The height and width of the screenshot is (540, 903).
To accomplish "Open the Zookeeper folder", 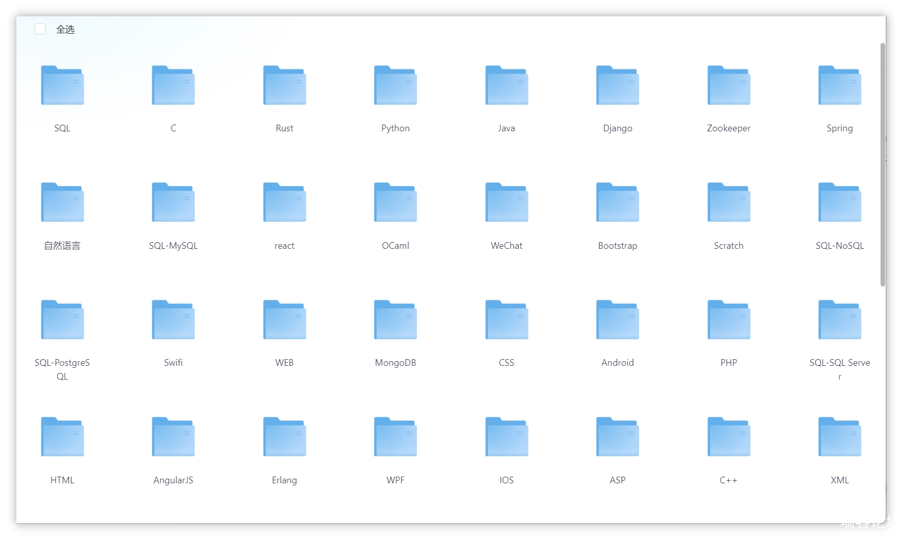I will (729, 85).
